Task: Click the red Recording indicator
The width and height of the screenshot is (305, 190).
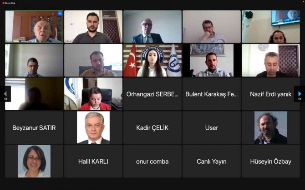Action: [9, 3]
